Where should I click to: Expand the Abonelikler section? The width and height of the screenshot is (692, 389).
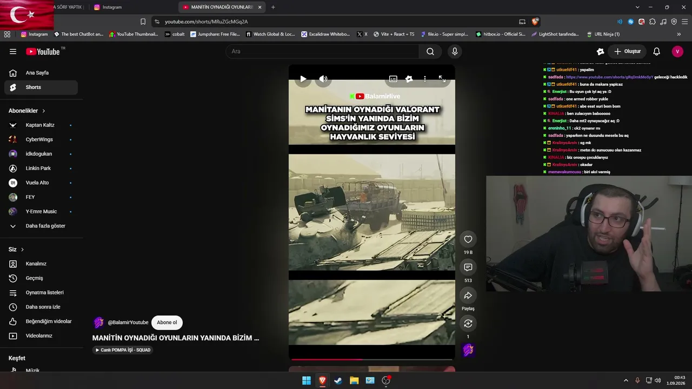point(27,111)
